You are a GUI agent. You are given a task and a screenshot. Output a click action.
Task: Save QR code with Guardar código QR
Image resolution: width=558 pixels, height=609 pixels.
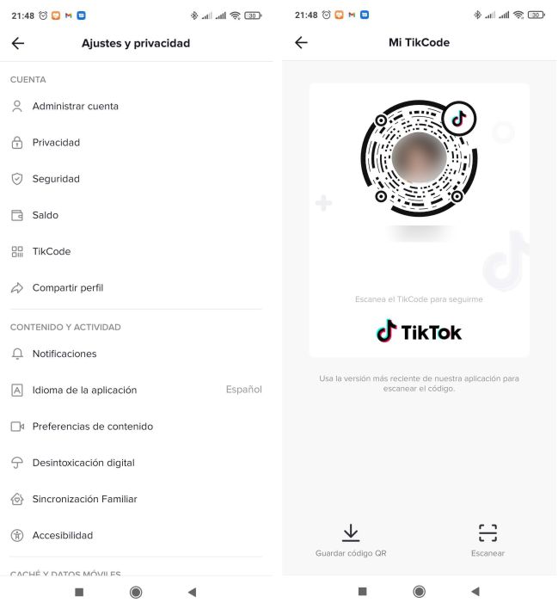[x=351, y=541]
